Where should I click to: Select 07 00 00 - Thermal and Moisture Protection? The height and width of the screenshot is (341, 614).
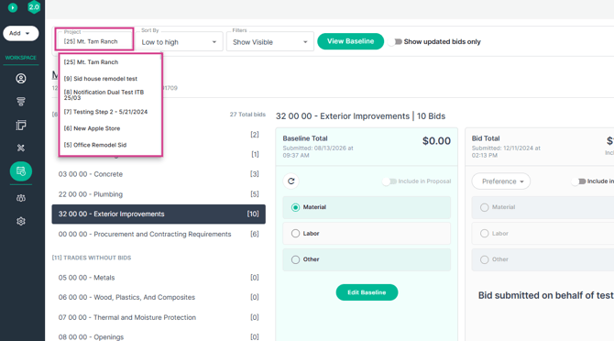(x=159, y=317)
